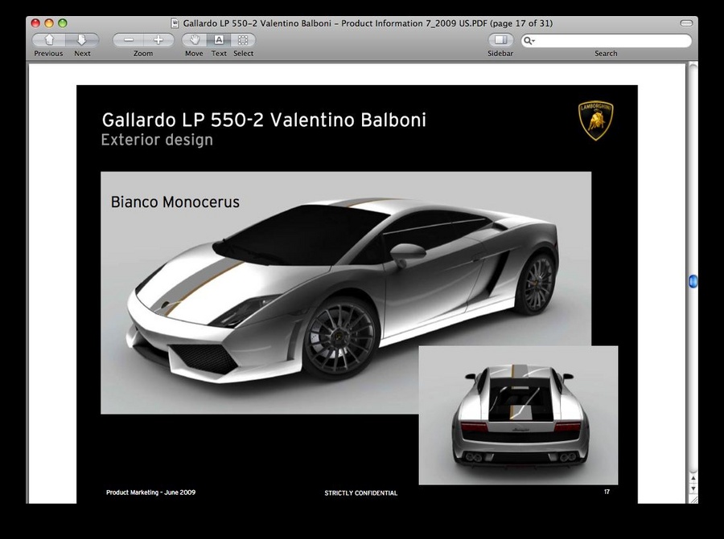Click inside the Search field
The height and width of the screenshot is (539, 724).
tap(611, 41)
